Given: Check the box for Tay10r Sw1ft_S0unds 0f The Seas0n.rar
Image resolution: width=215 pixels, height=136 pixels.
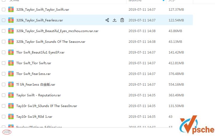Looking at the screenshot, I should tap(3, 106).
